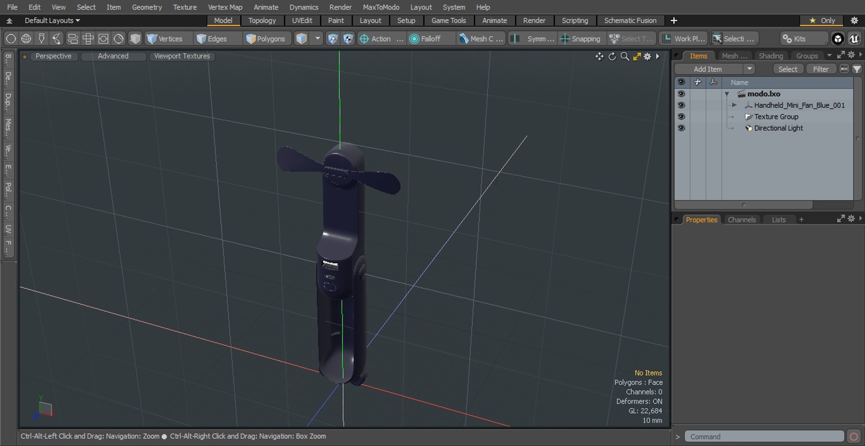The width and height of the screenshot is (865, 446).
Task: Add a new layout tab with plus
Action: pyautogui.click(x=674, y=21)
